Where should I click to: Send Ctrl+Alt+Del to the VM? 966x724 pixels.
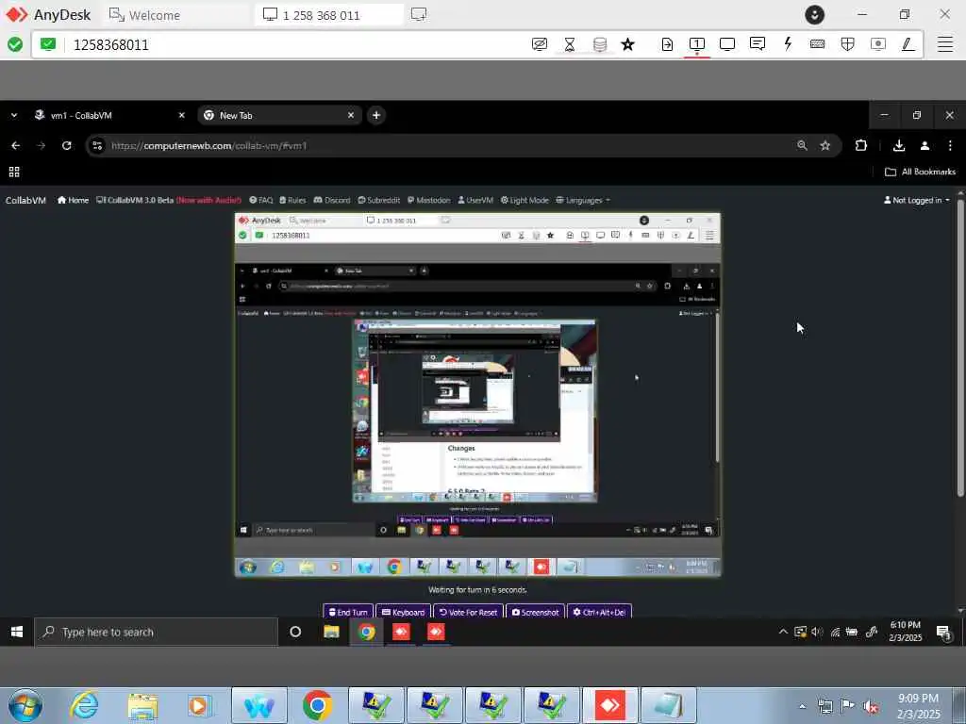coord(599,612)
